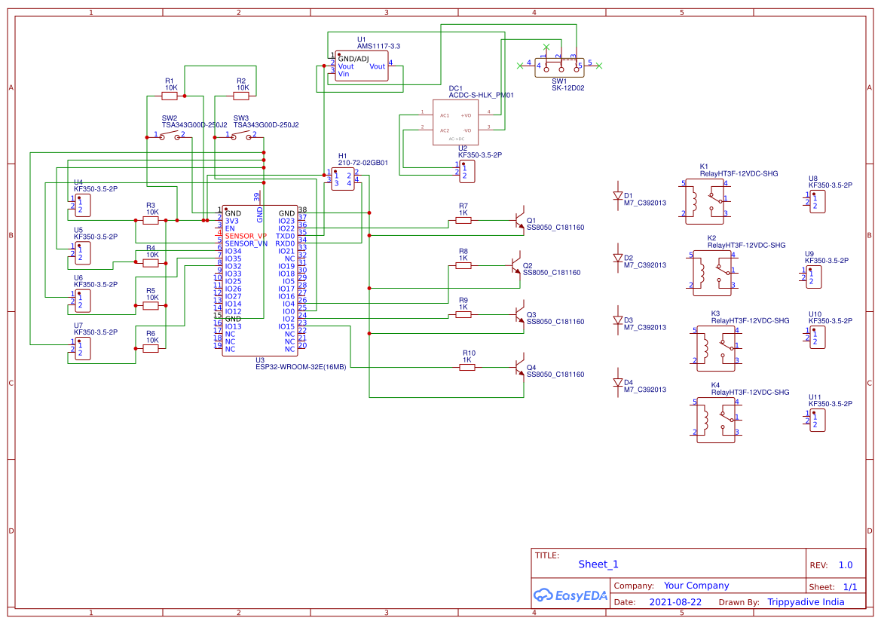Image resolution: width=881 pixels, height=624 pixels.
Task: Click the SENSOR_VN pin label
Action: 246,243
